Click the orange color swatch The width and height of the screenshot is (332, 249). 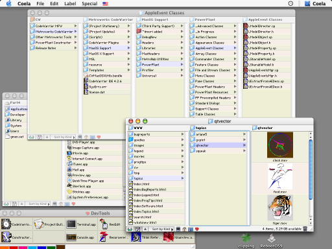pos(4,248)
